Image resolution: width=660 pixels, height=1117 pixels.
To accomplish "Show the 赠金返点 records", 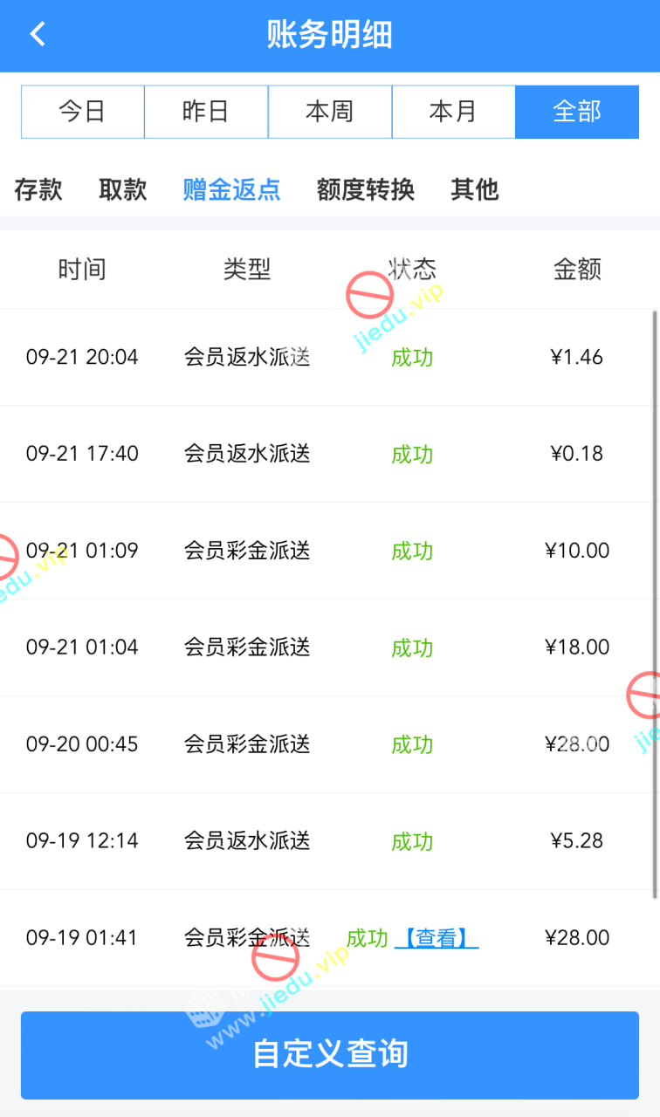I will pyautogui.click(x=231, y=189).
